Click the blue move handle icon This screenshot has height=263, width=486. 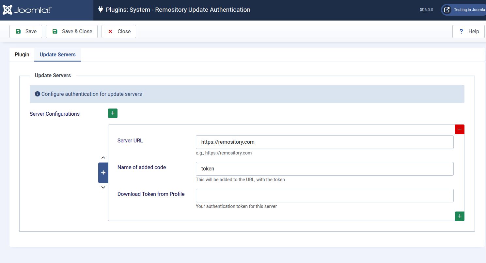(x=103, y=173)
